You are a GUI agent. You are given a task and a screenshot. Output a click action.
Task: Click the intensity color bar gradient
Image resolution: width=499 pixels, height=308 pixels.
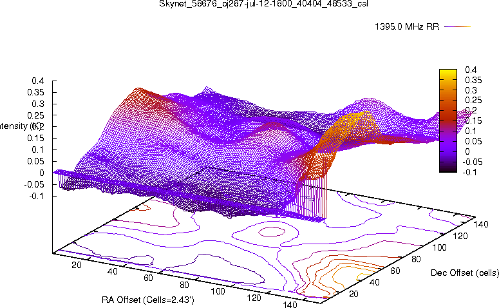coord(447,120)
